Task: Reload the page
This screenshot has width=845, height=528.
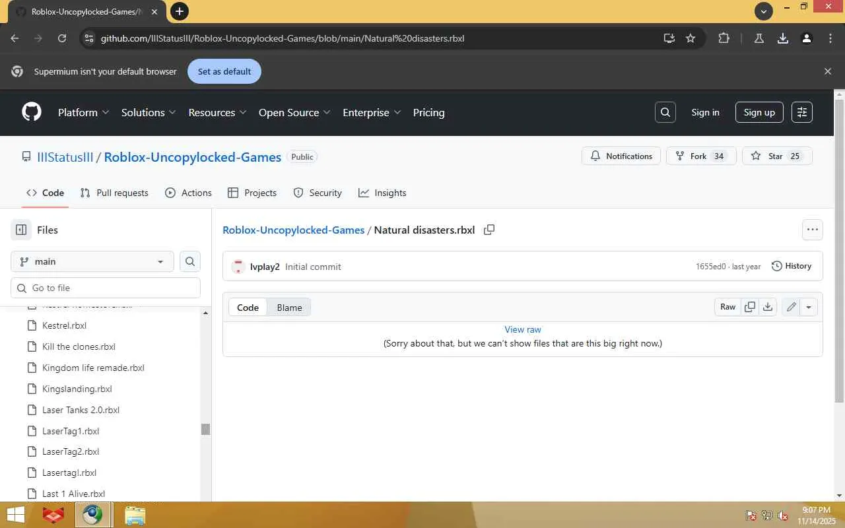Action: tap(62, 38)
